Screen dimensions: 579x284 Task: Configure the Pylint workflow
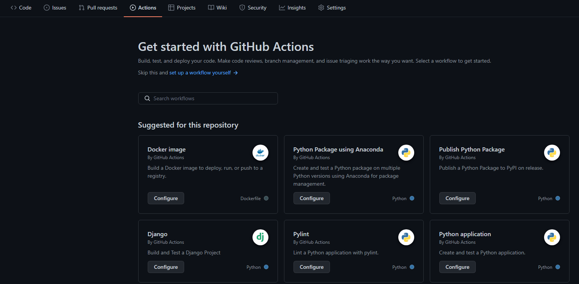(x=311, y=267)
